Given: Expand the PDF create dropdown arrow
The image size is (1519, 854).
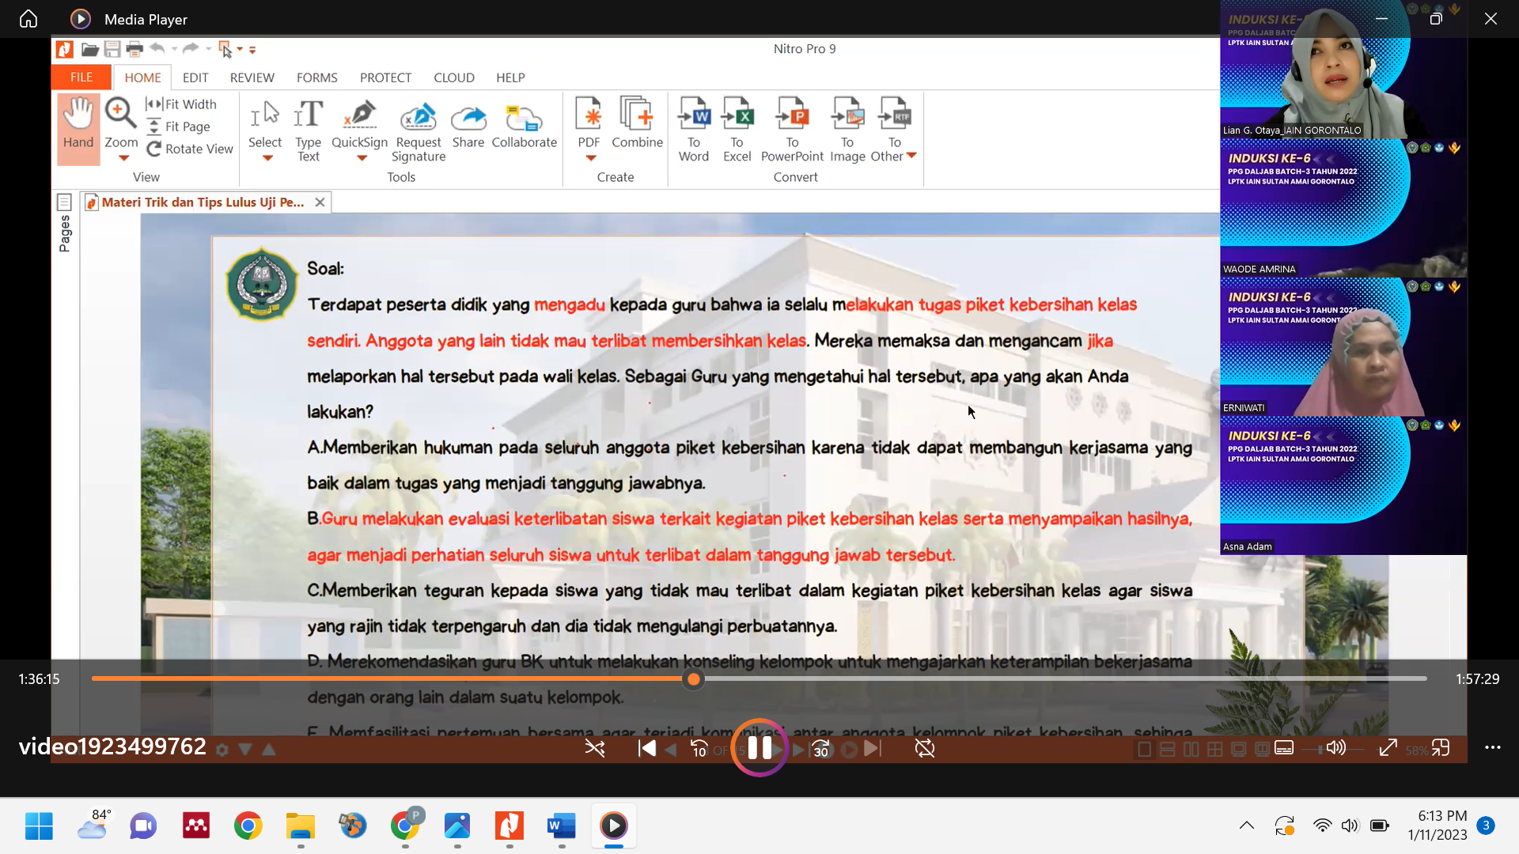Looking at the screenshot, I should (x=590, y=158).
